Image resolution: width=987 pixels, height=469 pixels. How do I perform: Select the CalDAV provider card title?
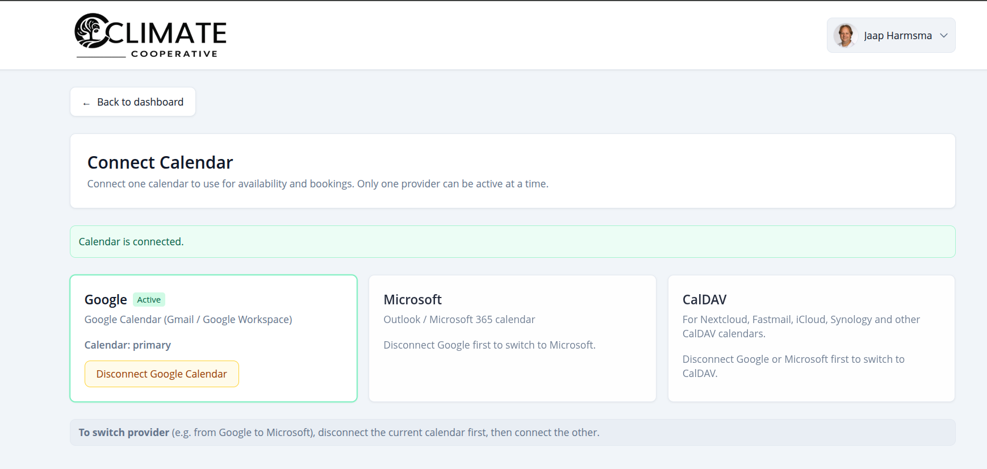pyautogui.click(x=704, y=300)
